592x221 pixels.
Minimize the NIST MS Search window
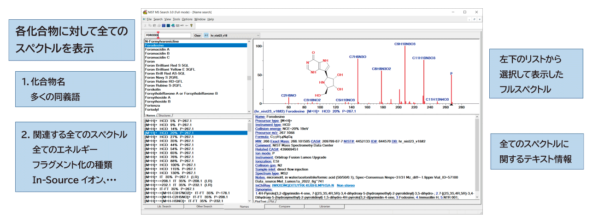click(x=452, y=12)
